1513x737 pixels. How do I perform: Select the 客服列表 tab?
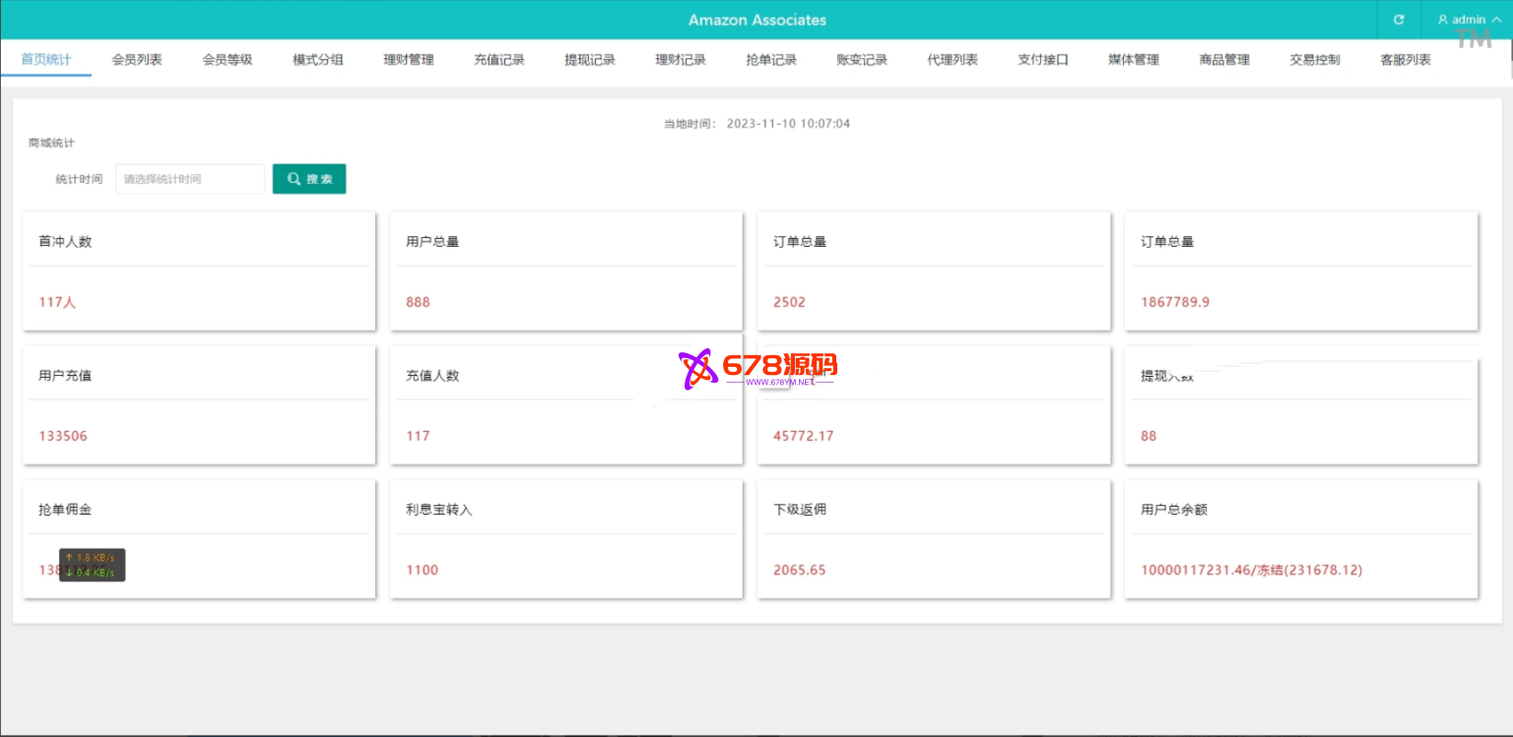[1406, 60]
